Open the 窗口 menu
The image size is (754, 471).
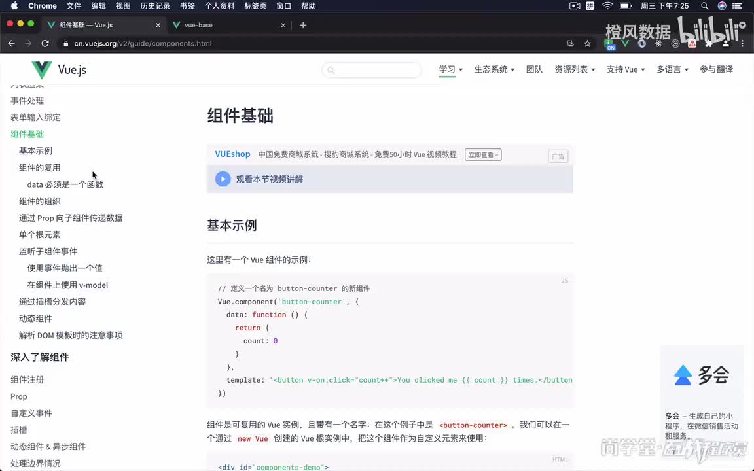coord(283,6)
